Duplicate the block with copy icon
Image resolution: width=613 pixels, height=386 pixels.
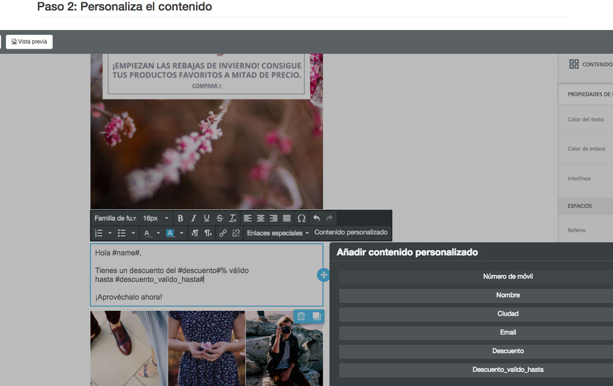316,316
